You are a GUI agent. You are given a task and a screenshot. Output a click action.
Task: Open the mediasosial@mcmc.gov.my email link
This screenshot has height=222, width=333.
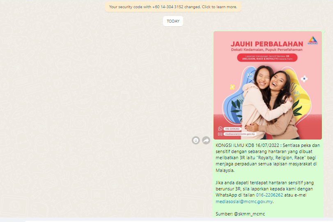coord(244,201)
